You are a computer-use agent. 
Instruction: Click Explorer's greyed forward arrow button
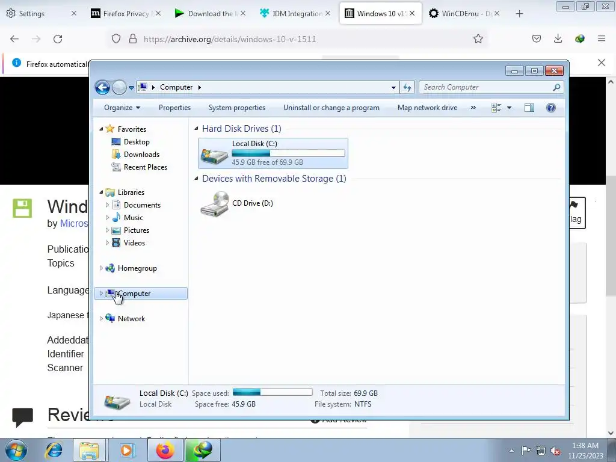click(x=119, y=87)
